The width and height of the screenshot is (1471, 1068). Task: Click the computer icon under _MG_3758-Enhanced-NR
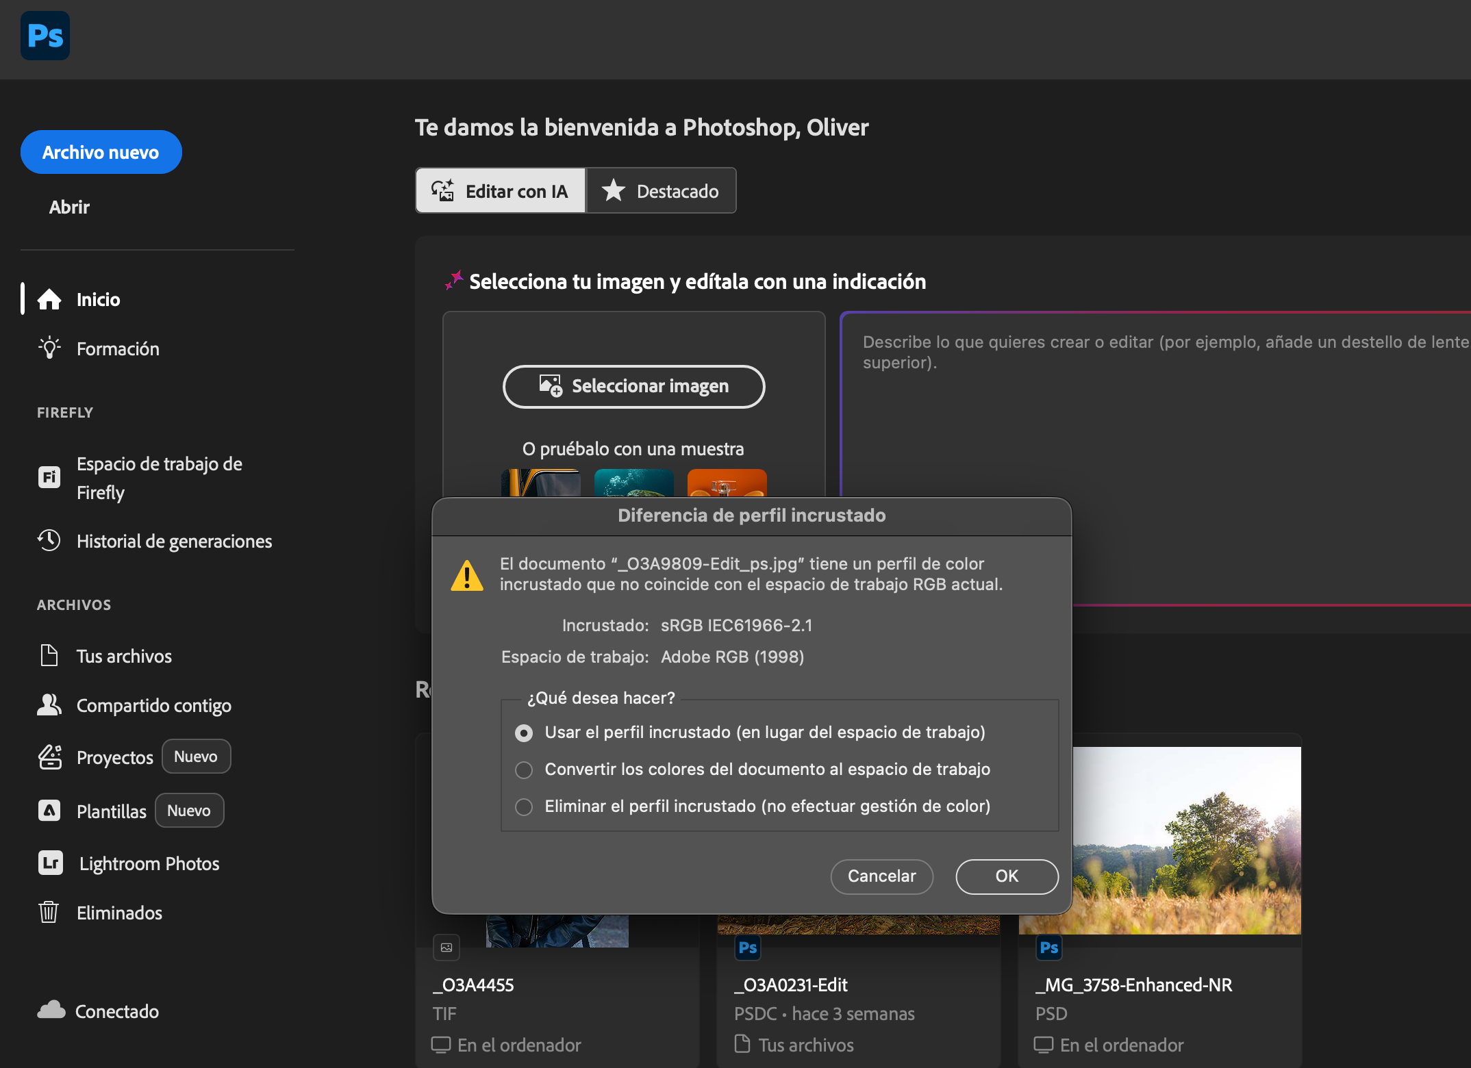1044,1045
